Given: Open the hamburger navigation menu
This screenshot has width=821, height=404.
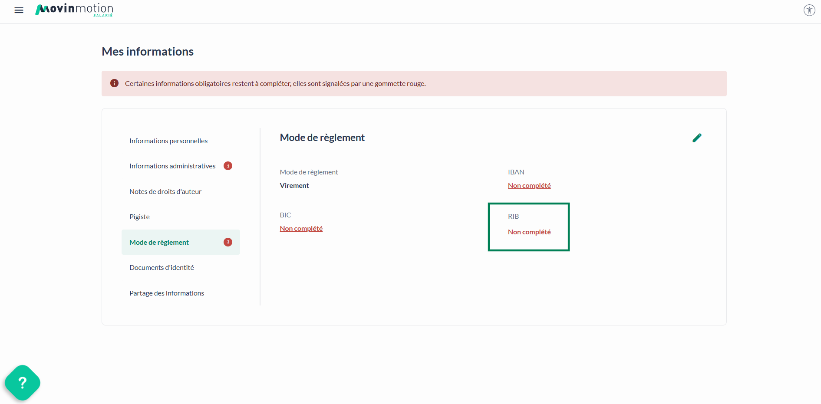Looking at the screenshot, I should click(19, 10).
